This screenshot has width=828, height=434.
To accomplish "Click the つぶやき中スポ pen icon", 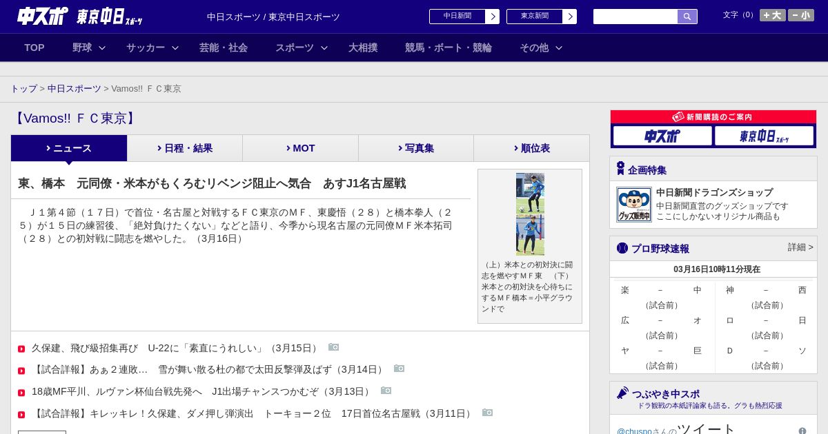I will tap(623, 393).
